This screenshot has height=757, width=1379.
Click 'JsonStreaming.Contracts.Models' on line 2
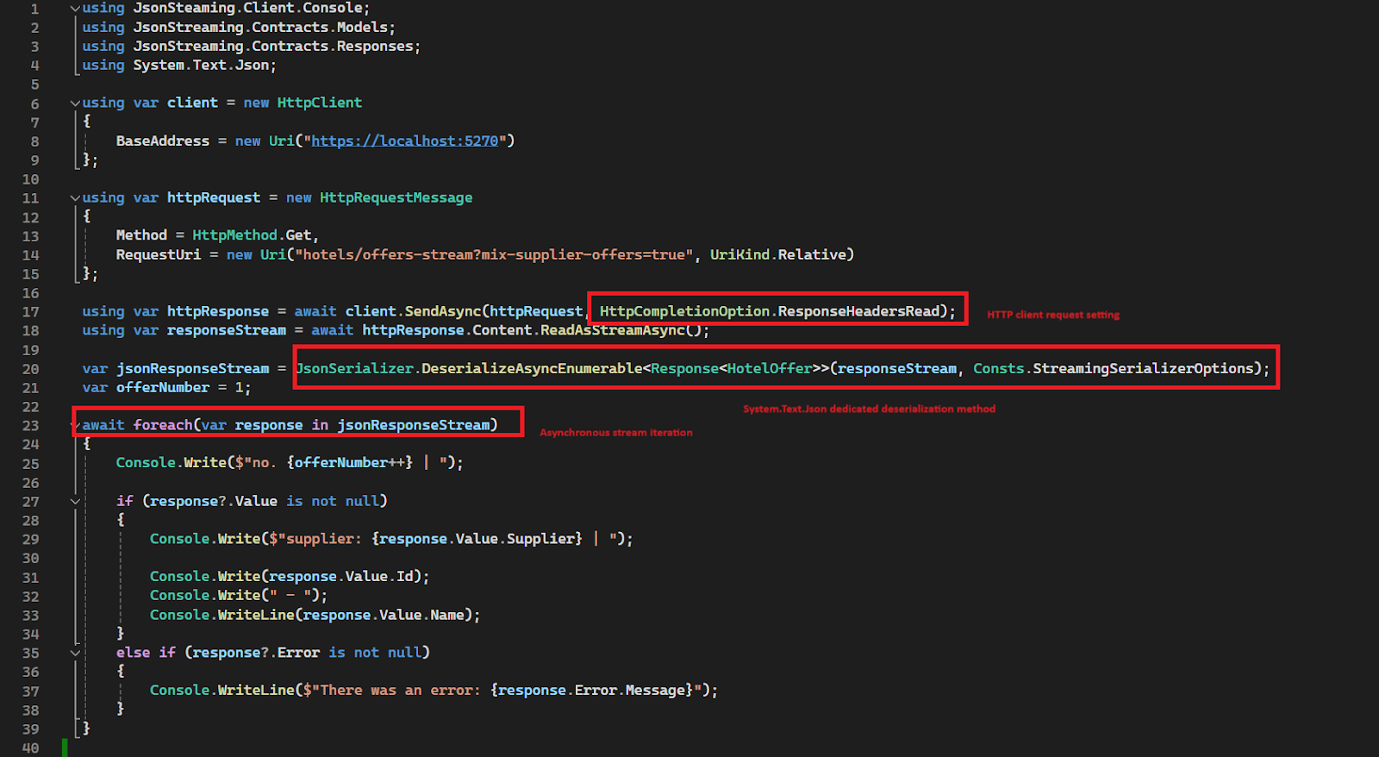pos(261,27)
